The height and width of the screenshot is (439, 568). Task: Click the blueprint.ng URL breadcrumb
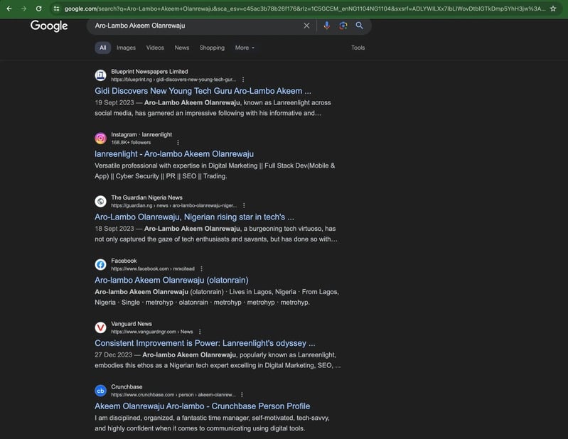[x=173, y=80]
